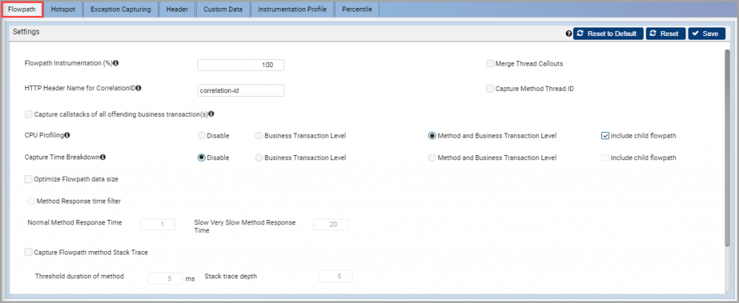
Task: Tick the Capture Method Thread ID checkbox
Action: coord(490,89)
